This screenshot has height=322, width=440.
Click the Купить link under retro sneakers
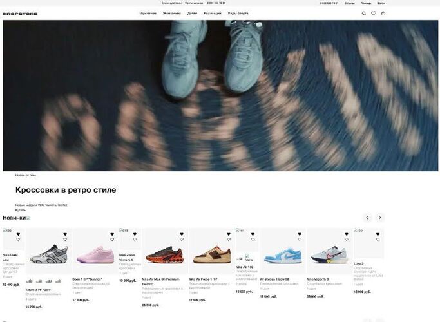pos(21,210)
